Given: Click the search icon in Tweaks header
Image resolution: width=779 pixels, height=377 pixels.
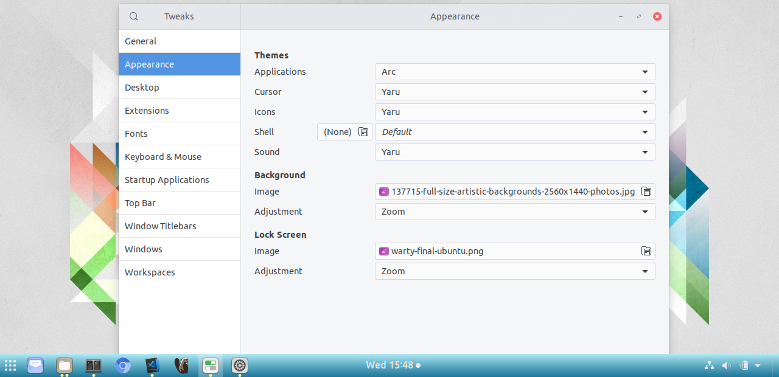Looking at the screenshot, I should (x=134, y=16).
